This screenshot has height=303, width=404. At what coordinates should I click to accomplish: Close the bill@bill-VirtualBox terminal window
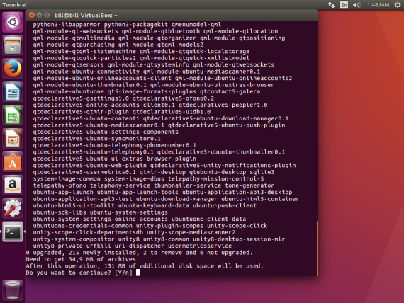[x=32, y=15]
